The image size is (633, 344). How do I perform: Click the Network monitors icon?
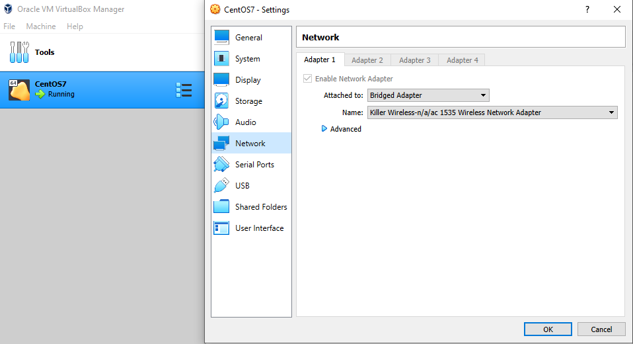tap(221, 143)
